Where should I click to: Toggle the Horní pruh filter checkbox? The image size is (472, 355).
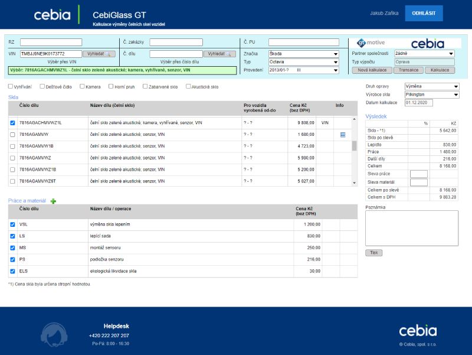[x=111, y=86]
